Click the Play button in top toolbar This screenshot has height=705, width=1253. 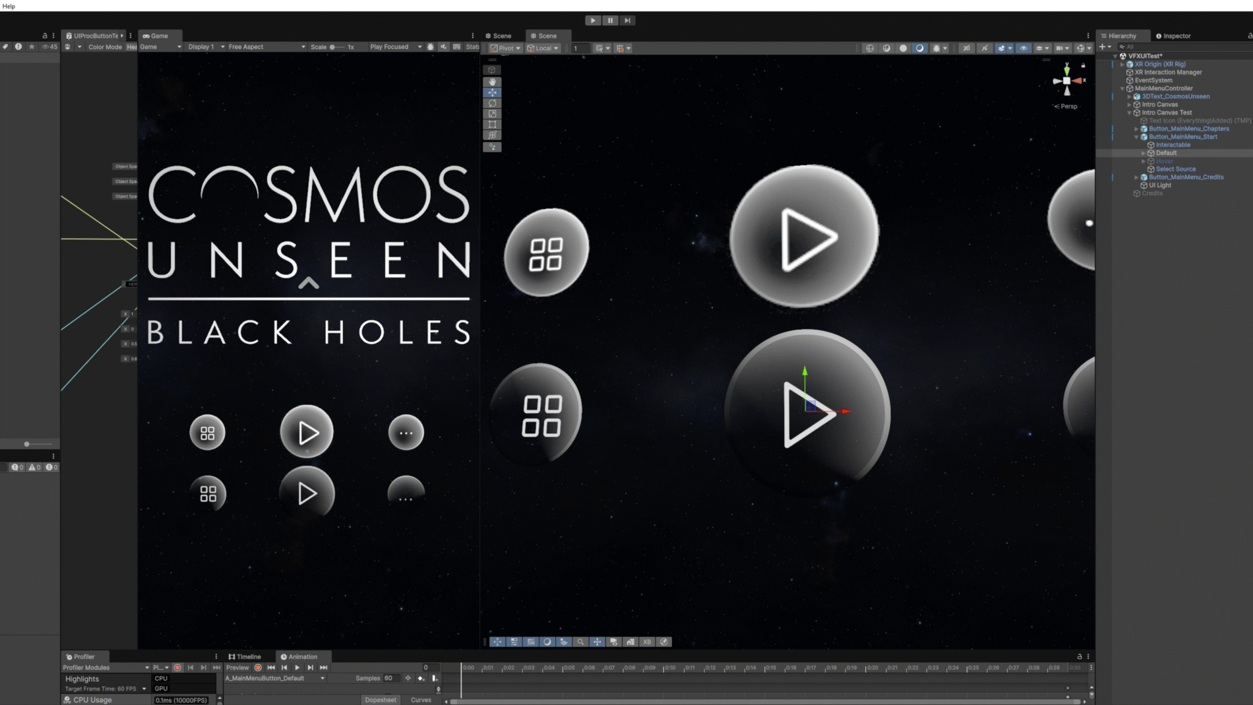click(593, 20)
